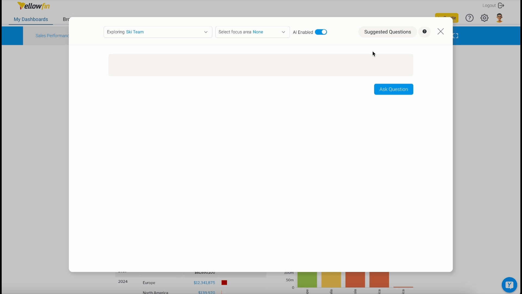Close the question explorer dialog
This screenshot has width=522, height=294.
click(440, 31)
